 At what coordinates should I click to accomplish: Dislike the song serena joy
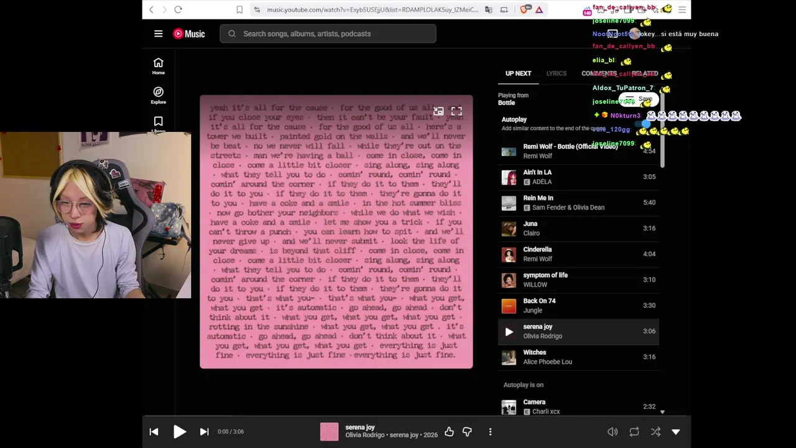point(467,432)
